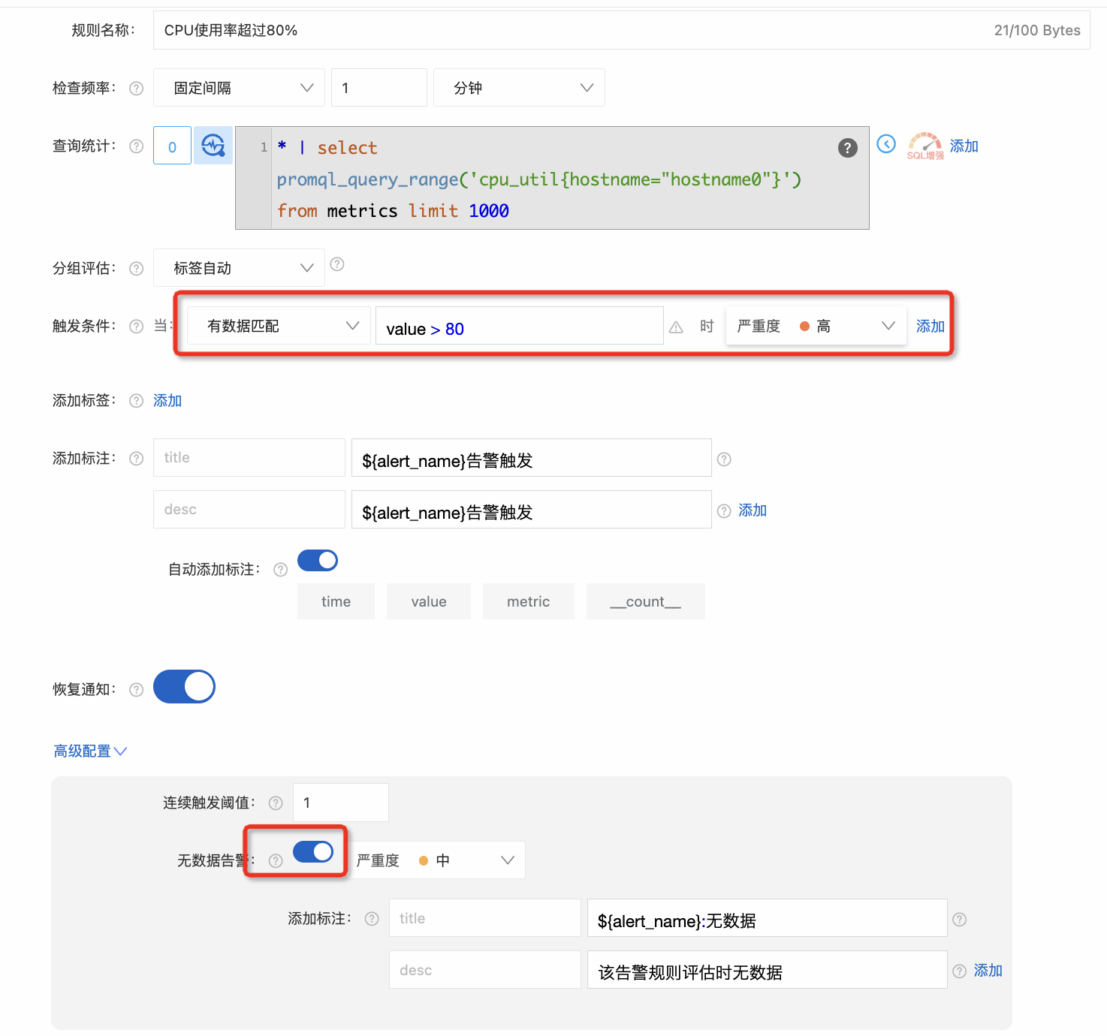This screenshot has height=1036, width=1107.
Task: Click help icon beside main 添加标注 label
Action: click(136, 459)
